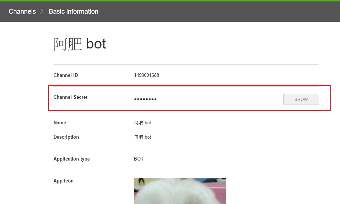
Task: Select the Channel ID value 1499001688
Action: 146,75
